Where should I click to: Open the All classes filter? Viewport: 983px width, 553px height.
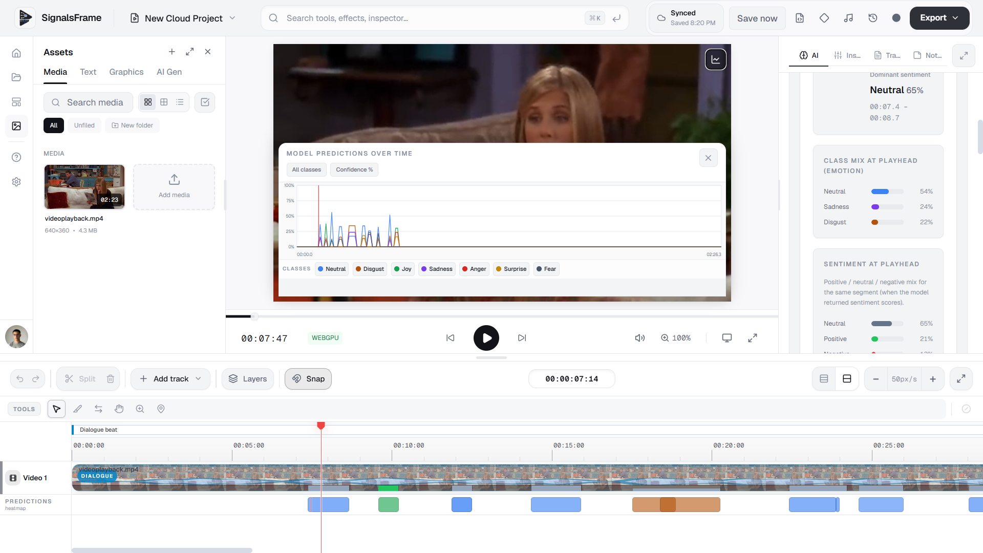[307, 170]
